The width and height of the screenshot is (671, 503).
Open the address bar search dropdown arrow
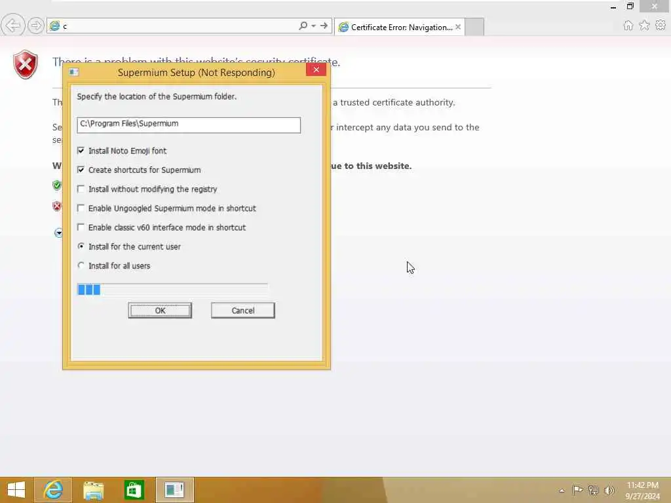314,26
